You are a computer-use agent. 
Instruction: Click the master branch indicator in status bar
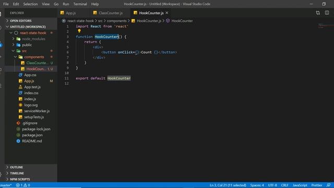click(6, 185)
